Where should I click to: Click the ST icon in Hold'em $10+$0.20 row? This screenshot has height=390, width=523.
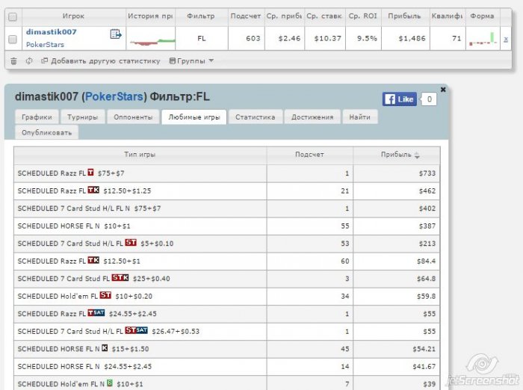(105, 295)
